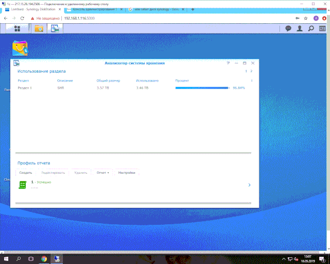Select Remote Desktop in the Windows taskbar
The image size is (330, 264).
click(x=56, y=259)
